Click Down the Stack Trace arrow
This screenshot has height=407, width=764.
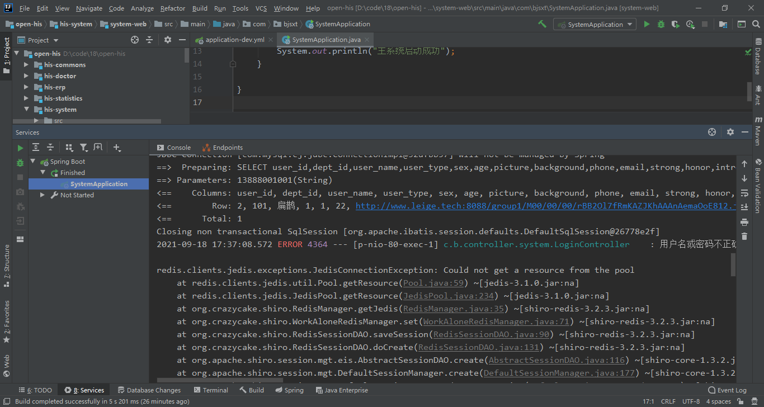744,178
